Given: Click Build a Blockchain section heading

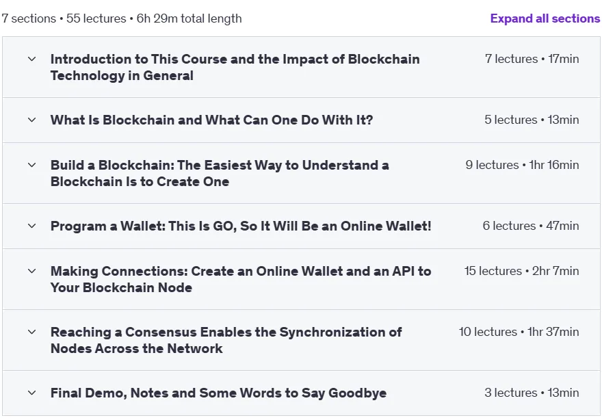Looking at the screenshot, I should 220,173.
